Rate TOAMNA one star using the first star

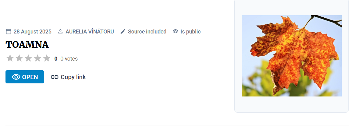(10, 58)
